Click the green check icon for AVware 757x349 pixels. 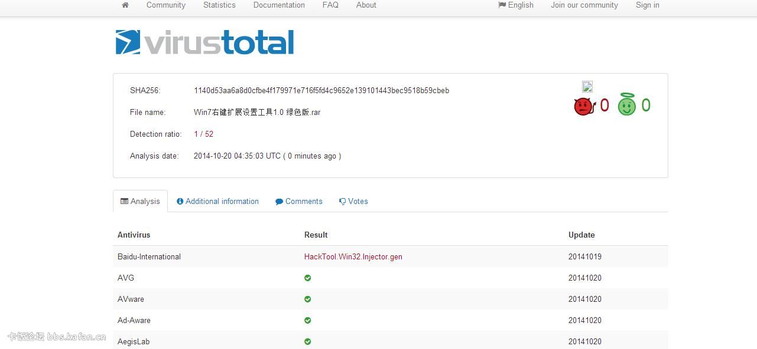[x=307, y=299]
